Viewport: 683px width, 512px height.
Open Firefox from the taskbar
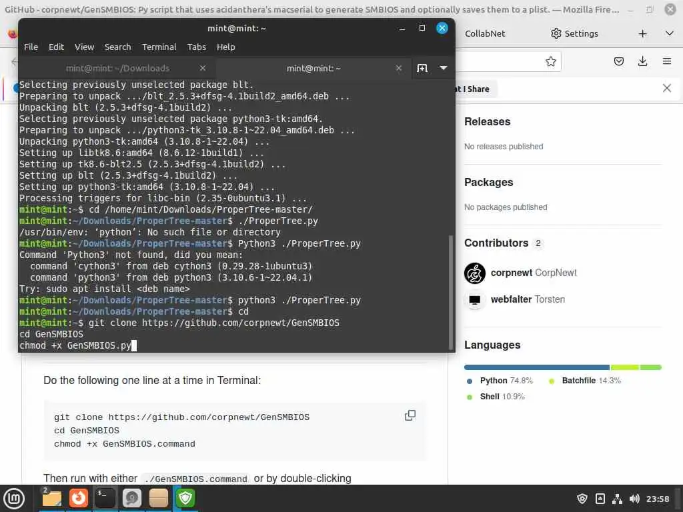(x=79, y=499)
